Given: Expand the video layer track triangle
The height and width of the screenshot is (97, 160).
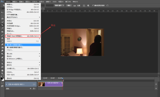Looking at the screenshot, I should click(x=6, y=84).
